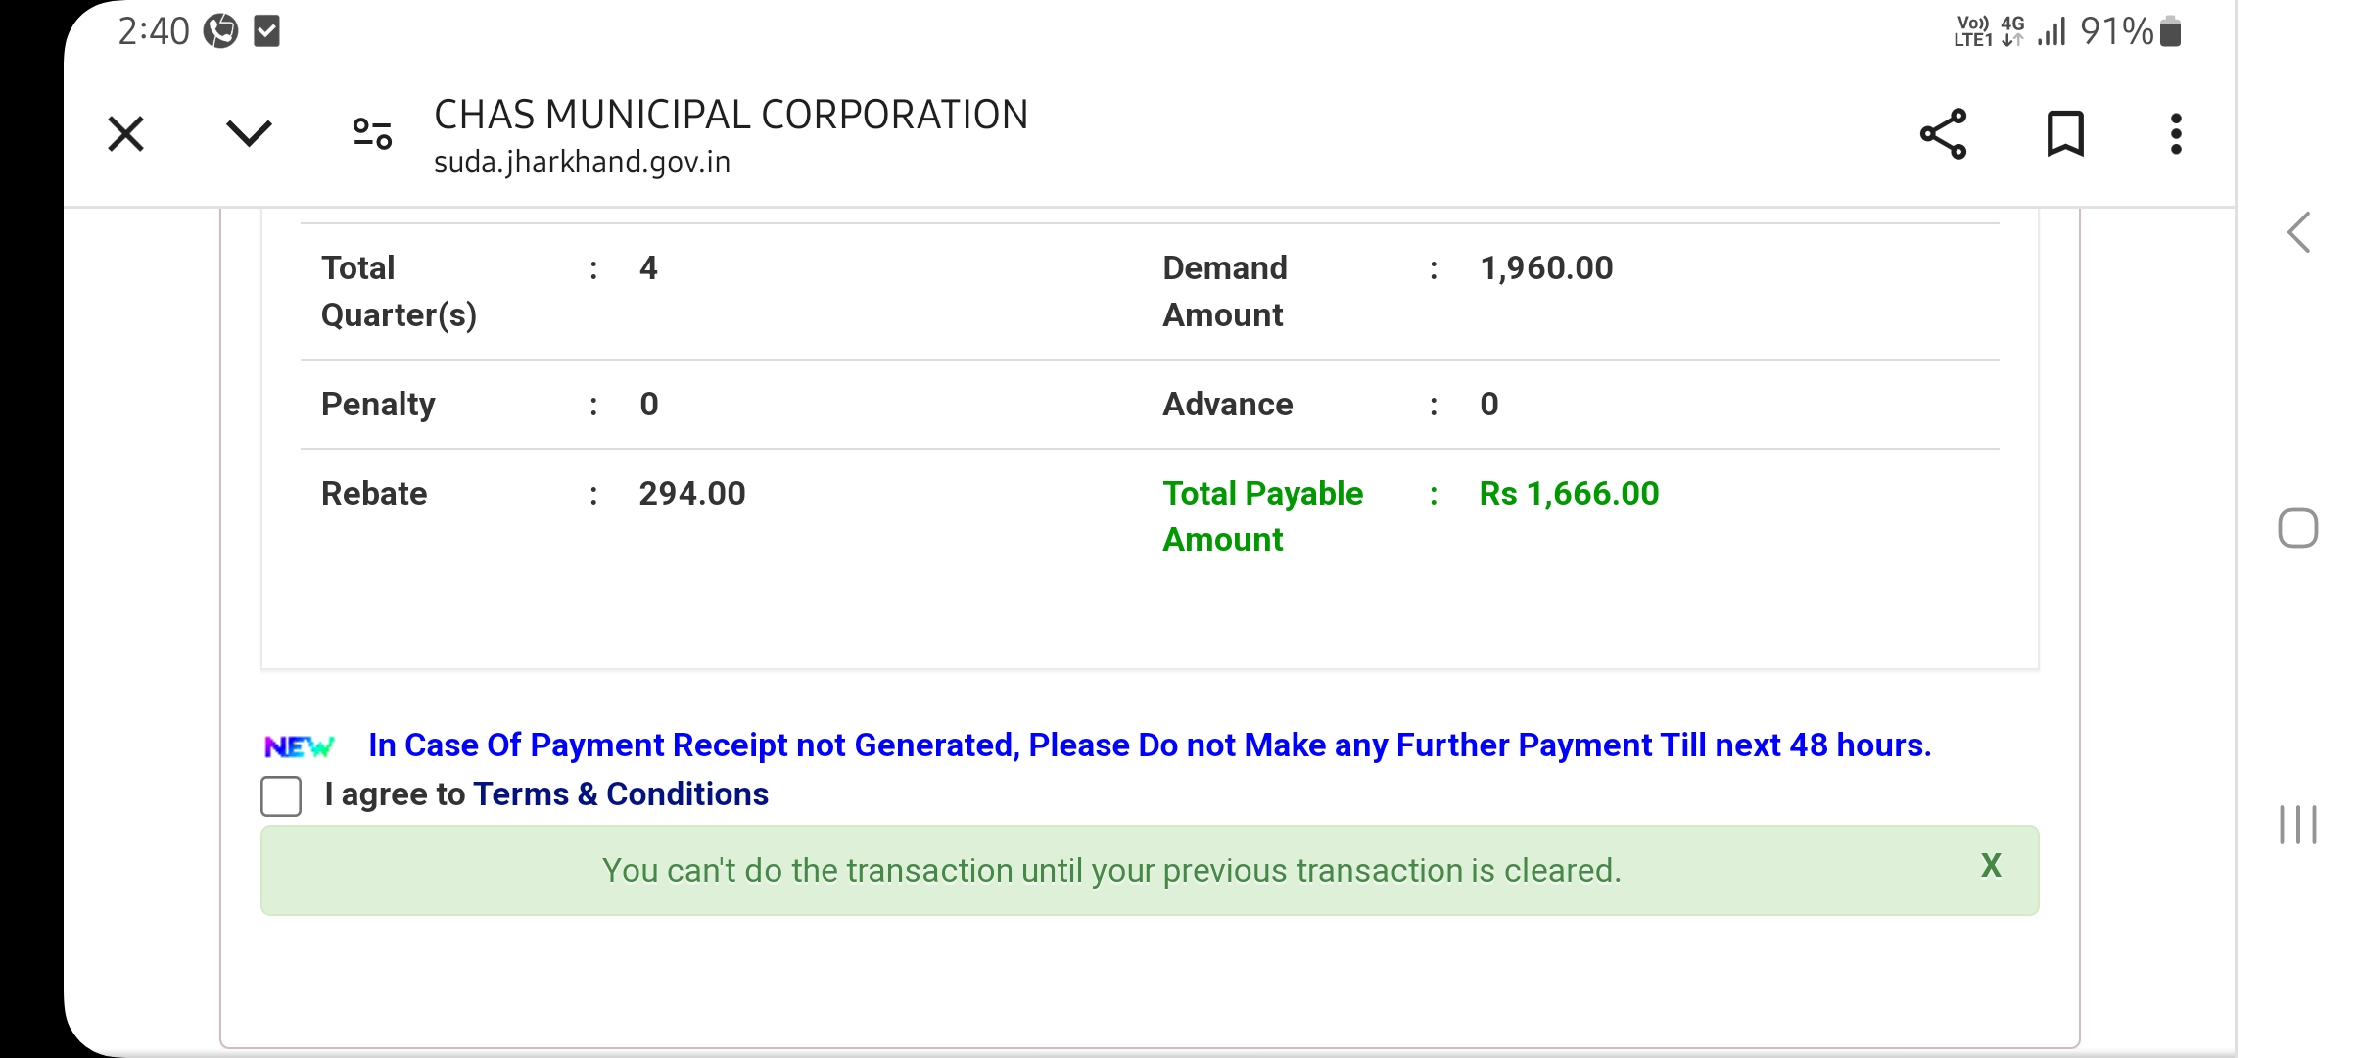
Task: Click the payment receipt 48 hours notice
Action: (1149, 745)
